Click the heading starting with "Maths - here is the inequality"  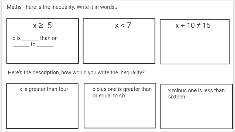[x=63, y=7]
